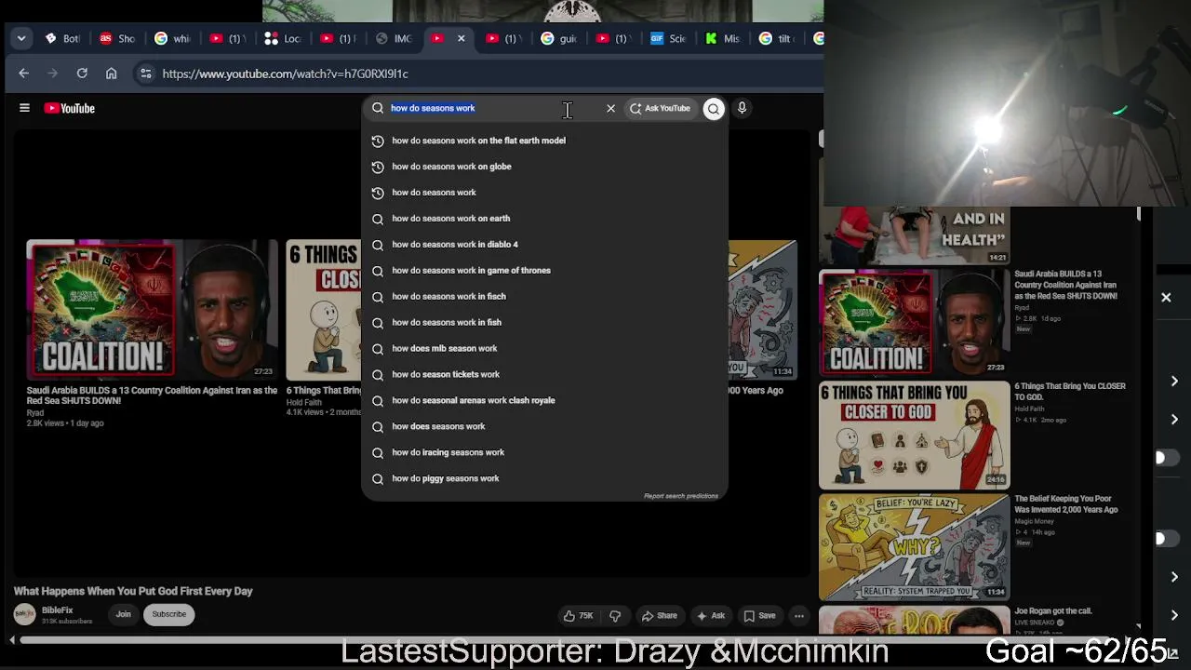1191x670 pixels.
Task: Switch to the 'tilt' Google tab
Action: pos(778,38)
